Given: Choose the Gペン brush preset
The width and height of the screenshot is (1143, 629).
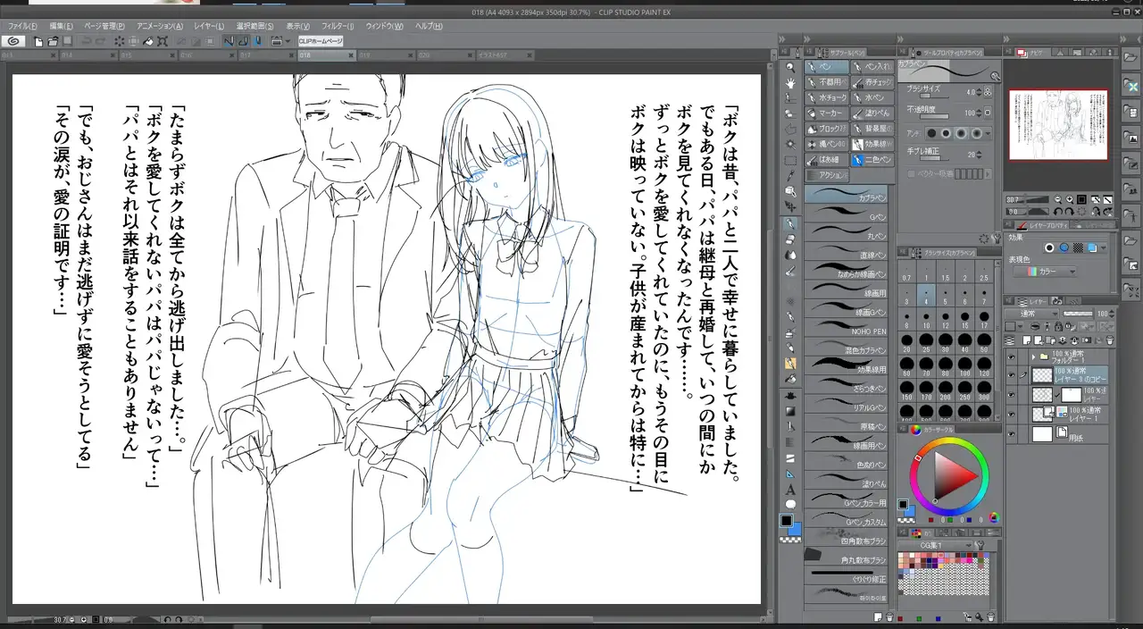Looking at the screenshot, I should tap(846, 214).
